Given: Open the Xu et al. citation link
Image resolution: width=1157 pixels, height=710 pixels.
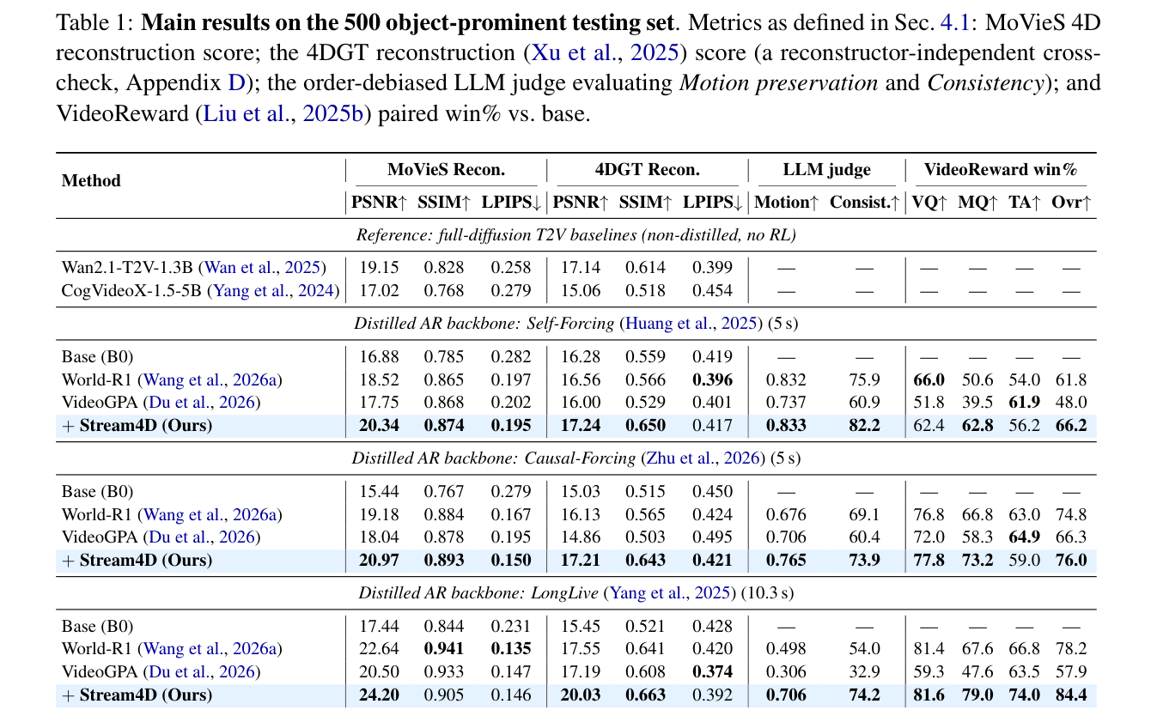Looking at the screenshot, I should [x=575, y=53].
